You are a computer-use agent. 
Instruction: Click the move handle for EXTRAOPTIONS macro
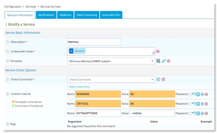[202, 114]
